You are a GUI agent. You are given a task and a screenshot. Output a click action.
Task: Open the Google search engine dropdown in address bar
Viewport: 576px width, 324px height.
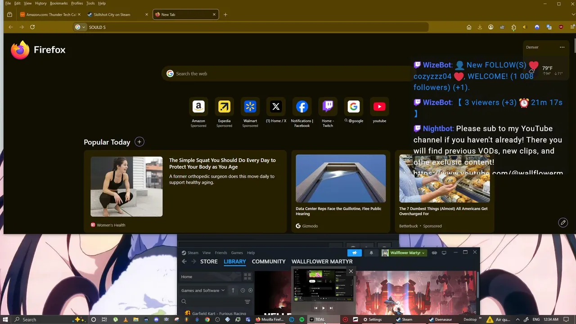(80, 27)
